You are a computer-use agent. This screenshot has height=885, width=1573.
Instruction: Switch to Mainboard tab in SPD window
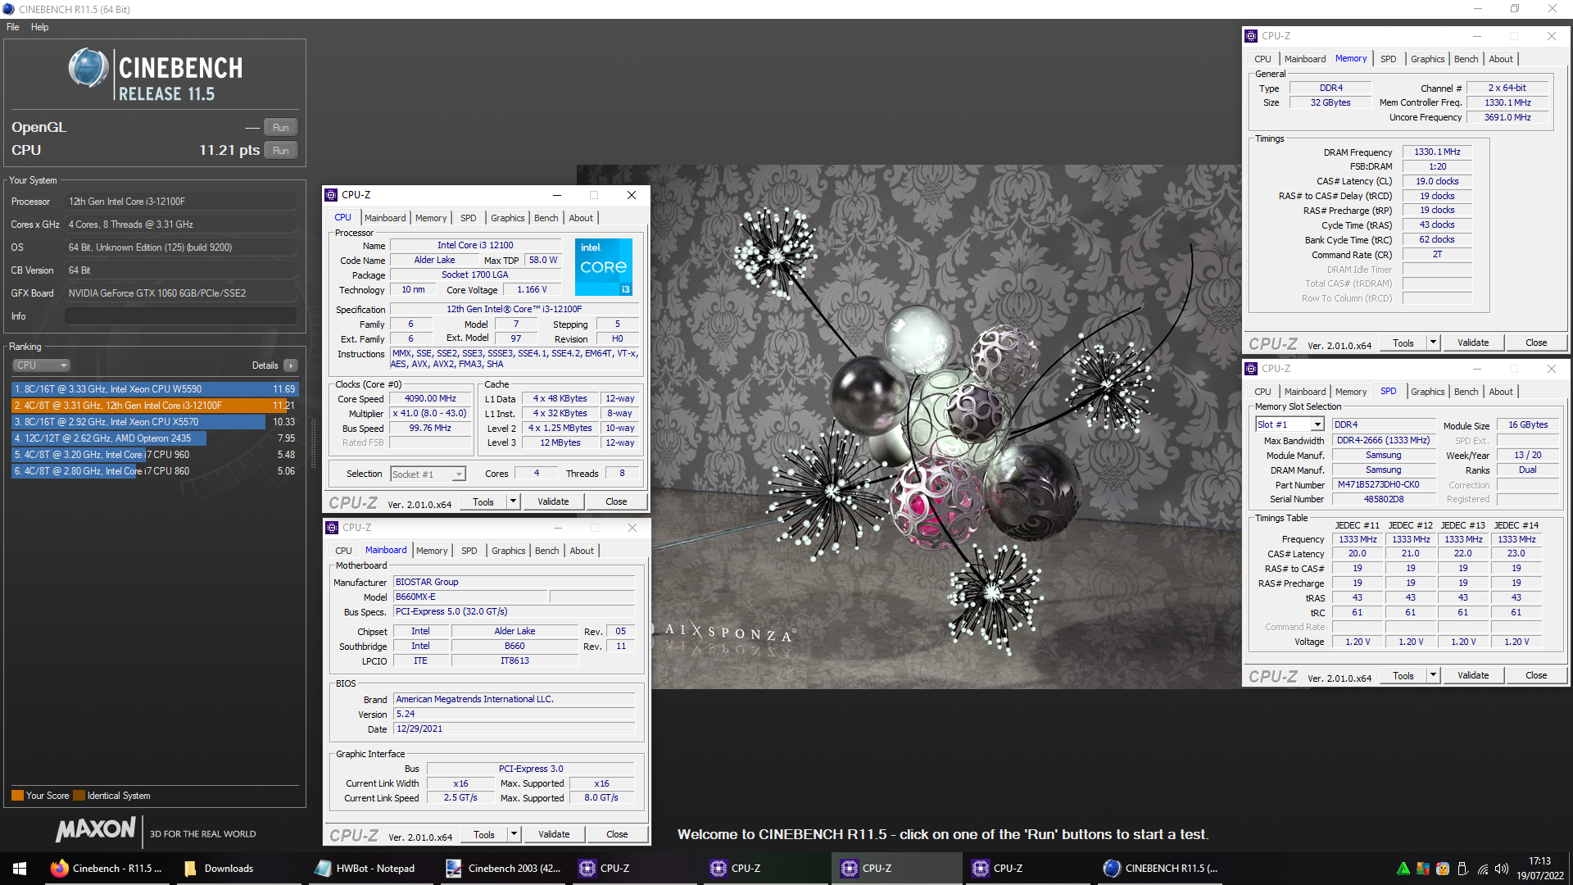click(x=1304, y=392)
